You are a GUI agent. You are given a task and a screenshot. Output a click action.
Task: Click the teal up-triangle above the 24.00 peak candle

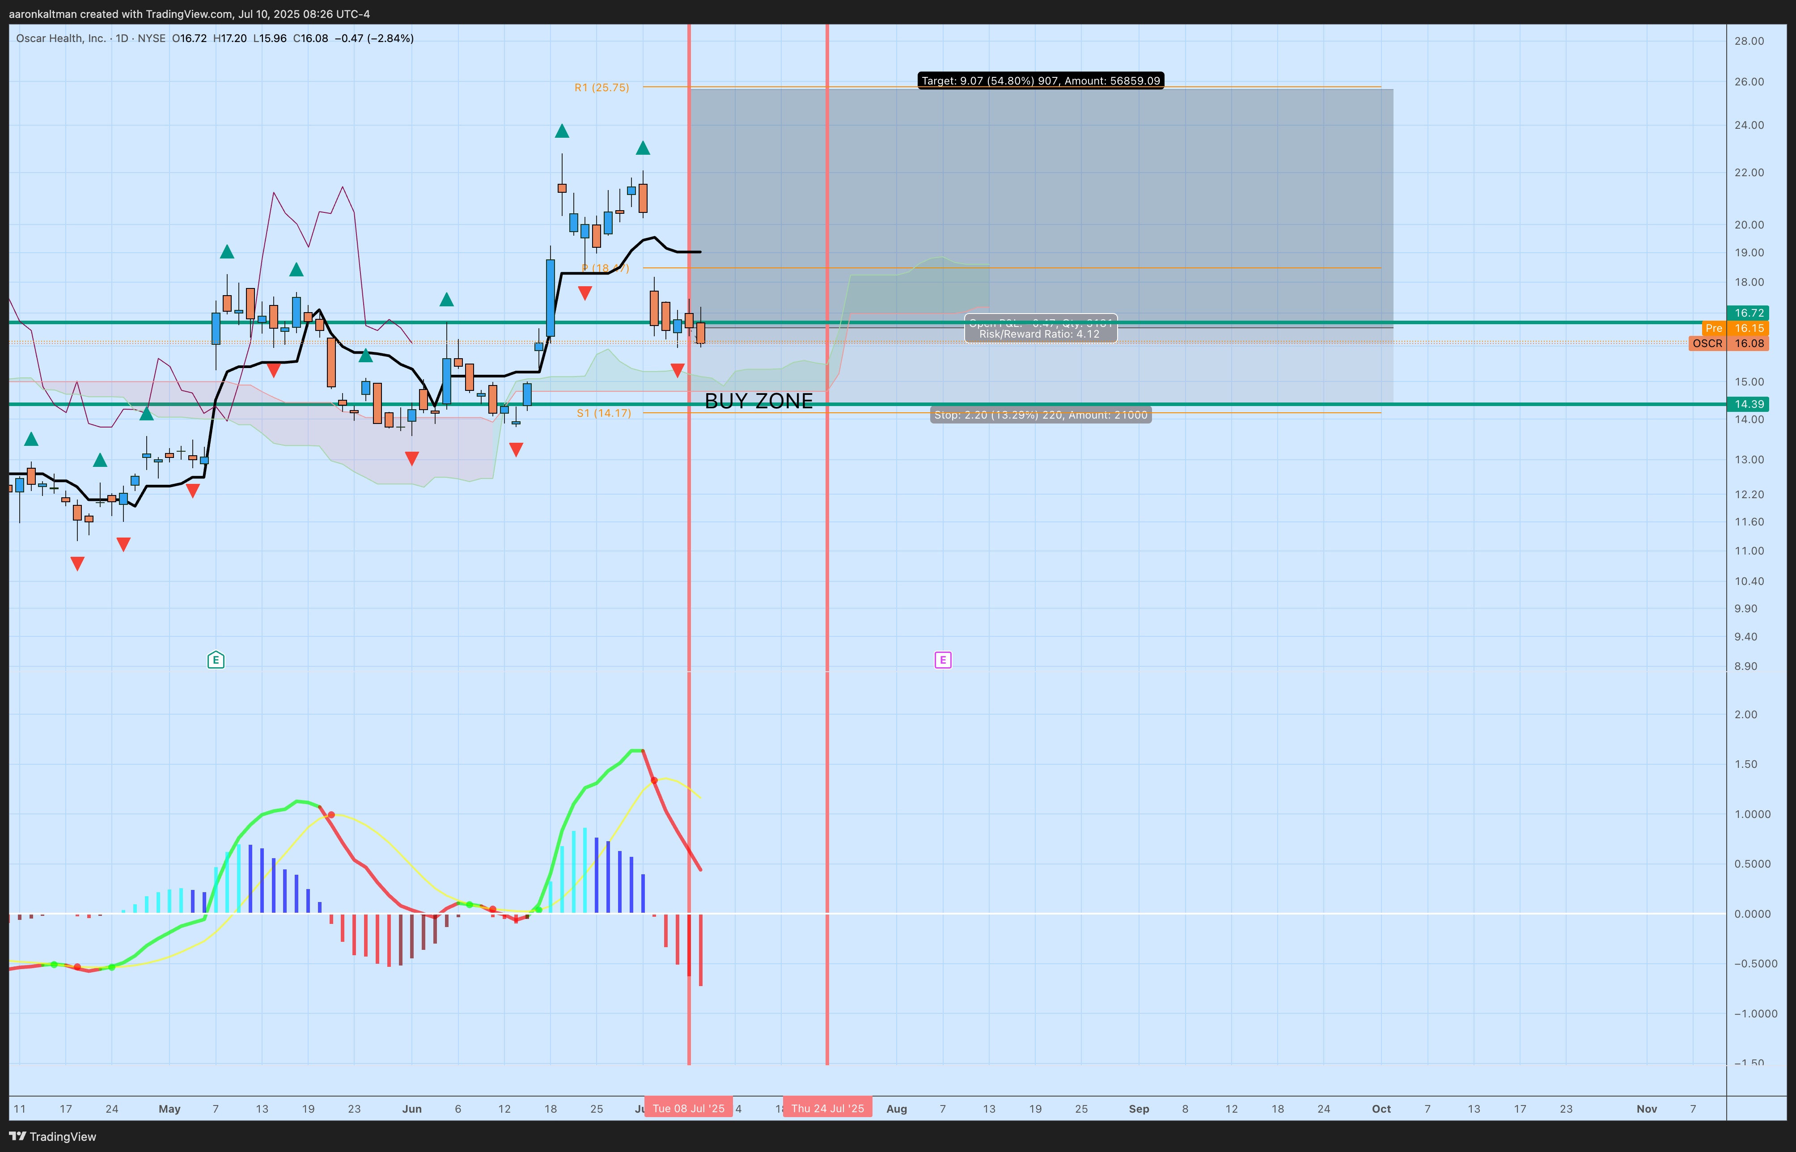562,131
